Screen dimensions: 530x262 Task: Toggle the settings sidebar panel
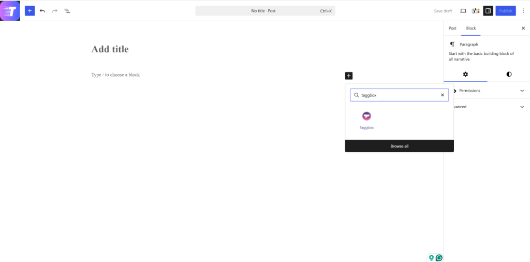click(488, 11)
